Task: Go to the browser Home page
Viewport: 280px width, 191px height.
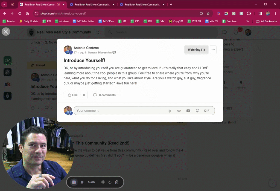Action: pyautogui.click(x=27, y=14)
